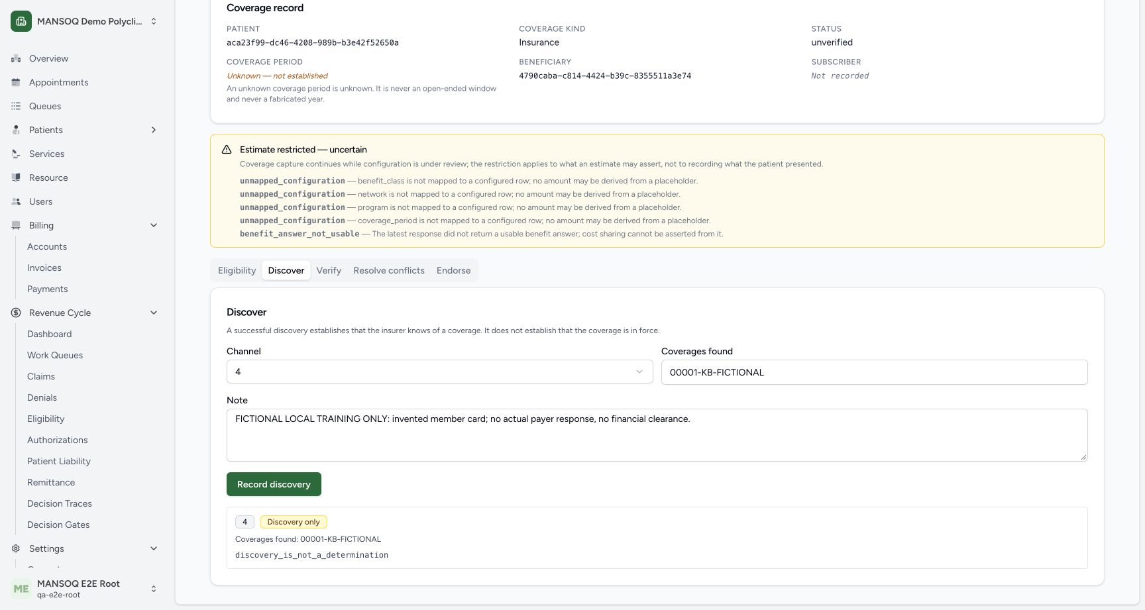
Task: Switch to the Verify tab
Action: 329,270
